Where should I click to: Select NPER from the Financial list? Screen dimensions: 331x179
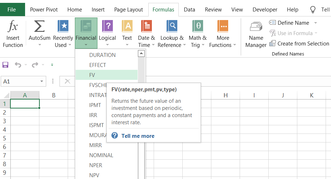coord(96,165)
